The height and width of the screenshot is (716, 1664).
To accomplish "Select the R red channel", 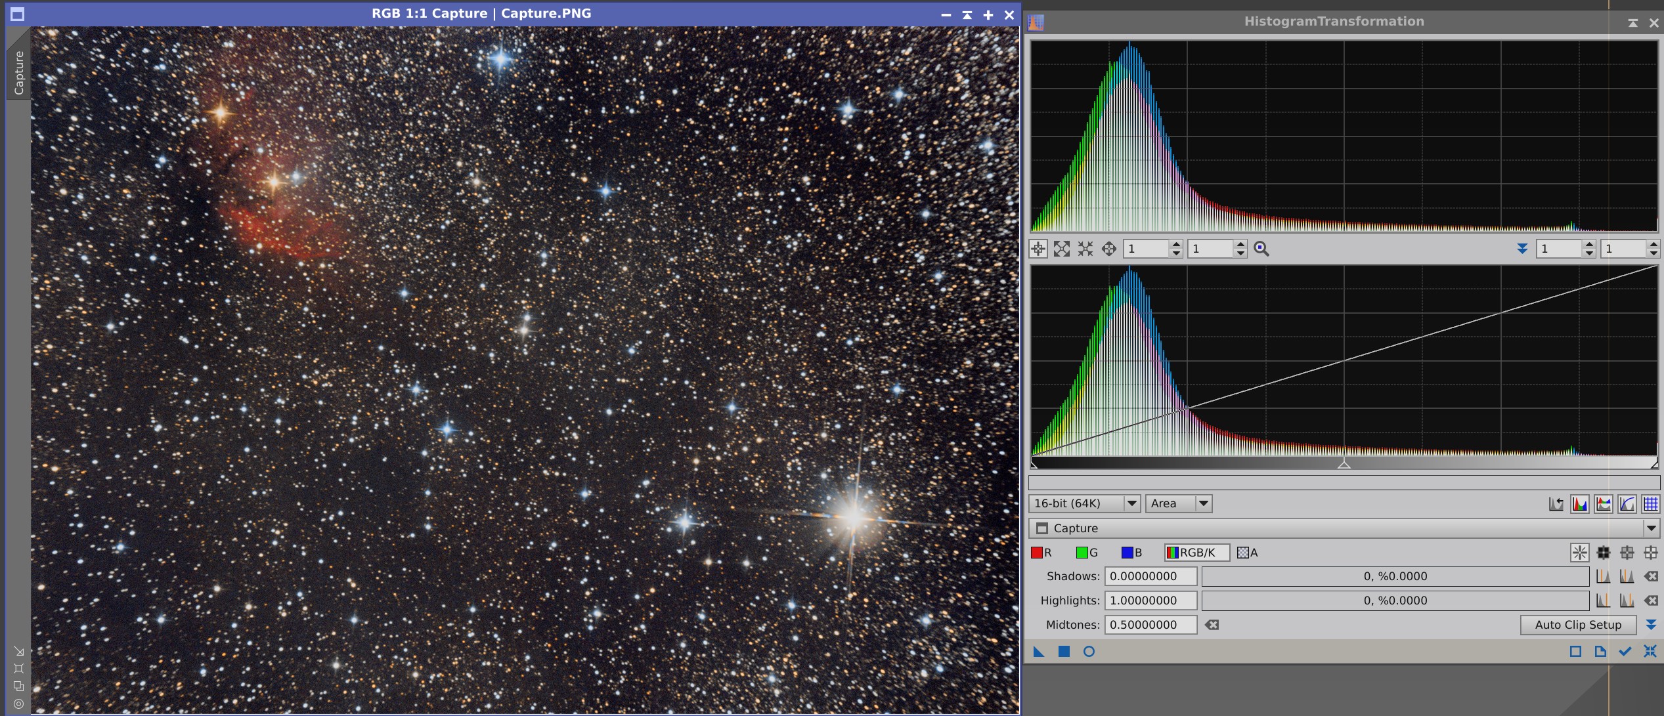I will [1041, 553].
